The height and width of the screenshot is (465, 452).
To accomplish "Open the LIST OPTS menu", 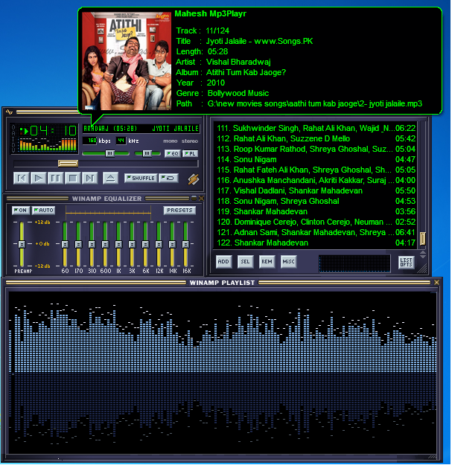I will pyautogui.click(x=406, y=263).
